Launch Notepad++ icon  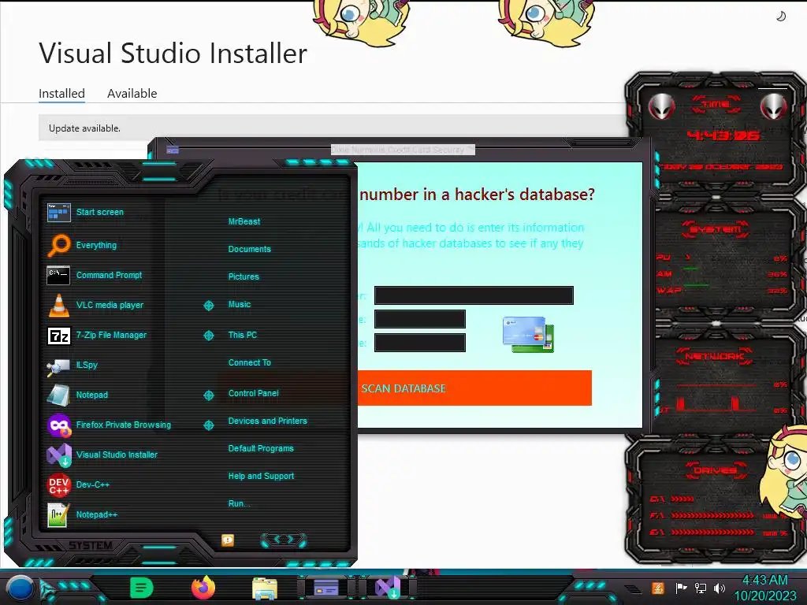pos(58,514)
